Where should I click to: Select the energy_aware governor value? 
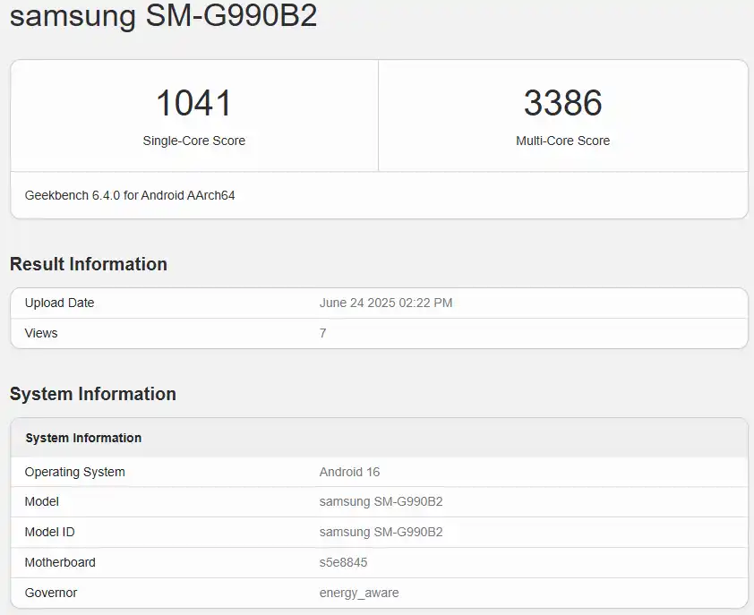(x=359, y=593)
